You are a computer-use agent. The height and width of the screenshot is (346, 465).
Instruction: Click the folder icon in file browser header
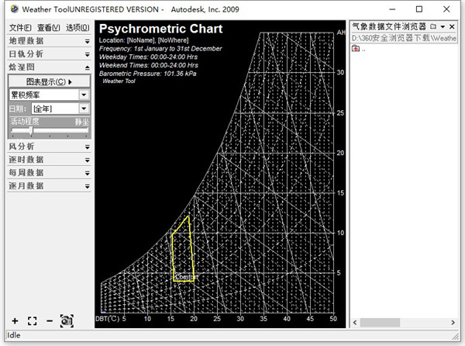(432, 26)
